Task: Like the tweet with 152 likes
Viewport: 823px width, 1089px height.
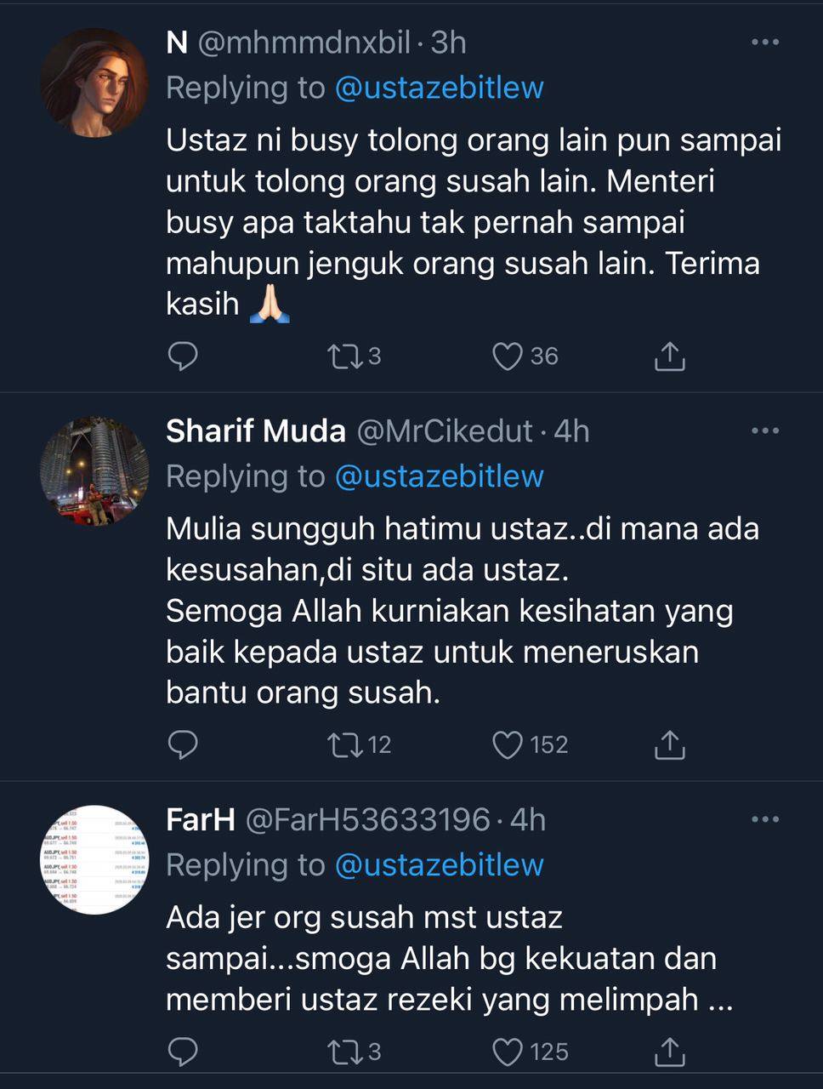Action: tap(508, 745)
